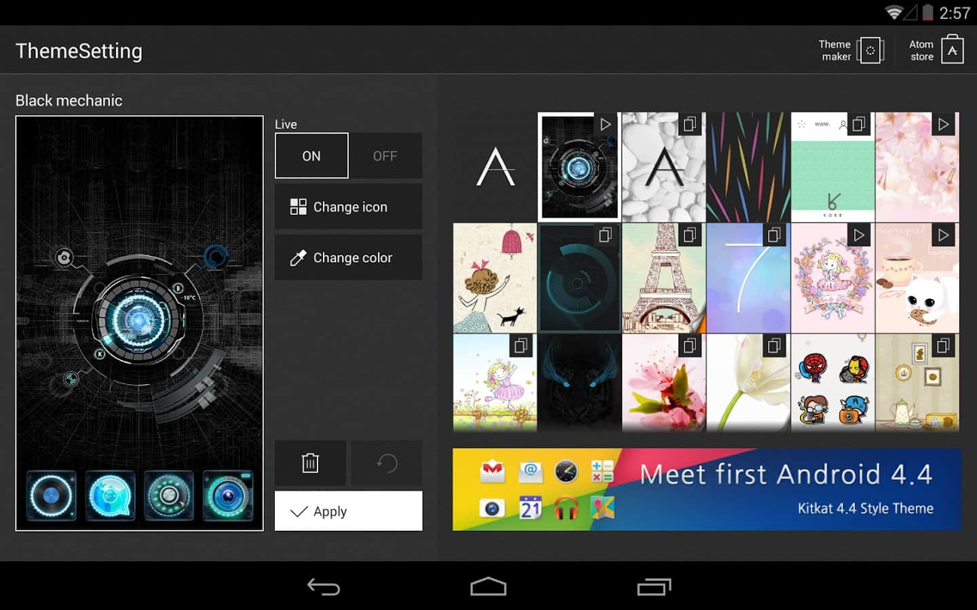Select the default Atom logo theme
The image size is (977, 610).
coord(495,167)
